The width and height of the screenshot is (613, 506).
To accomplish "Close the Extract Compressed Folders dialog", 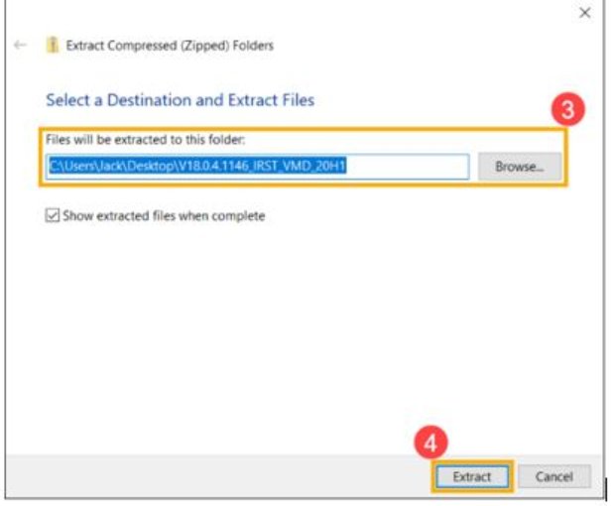I will [584, 13].
